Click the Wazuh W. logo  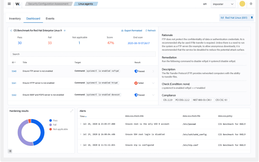click(18, 4)
